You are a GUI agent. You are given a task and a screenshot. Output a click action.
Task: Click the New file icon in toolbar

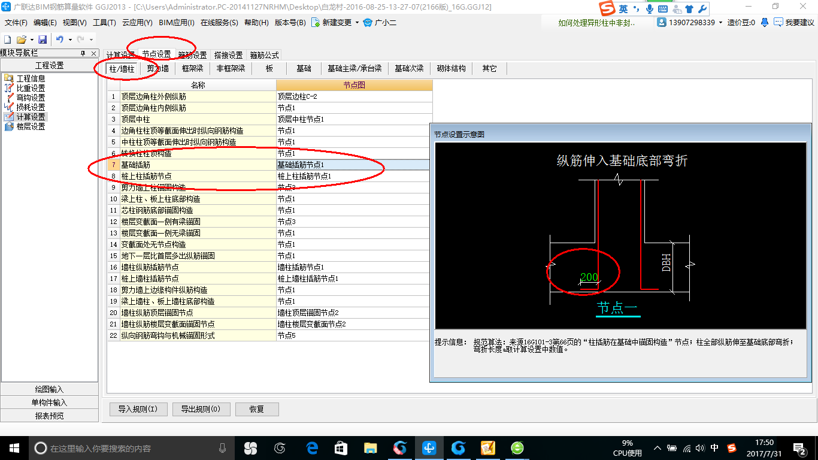(8, 40)
